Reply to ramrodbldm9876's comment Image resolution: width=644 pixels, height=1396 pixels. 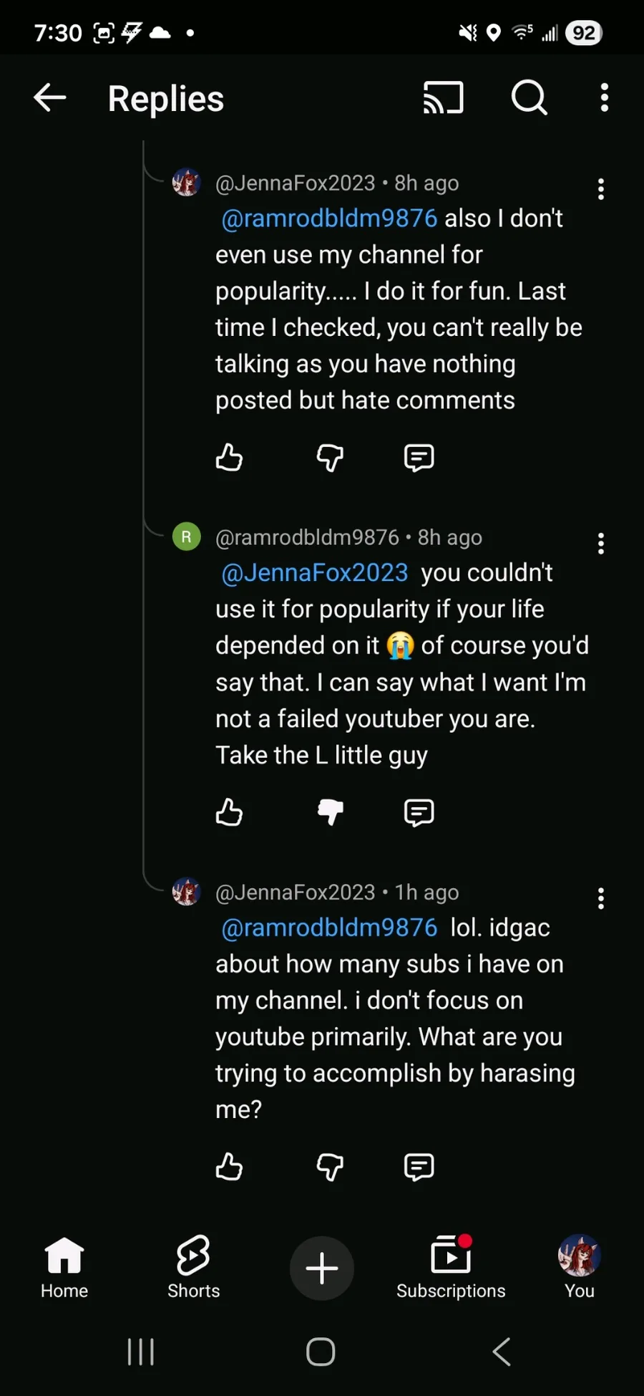[x=419, y=812]
